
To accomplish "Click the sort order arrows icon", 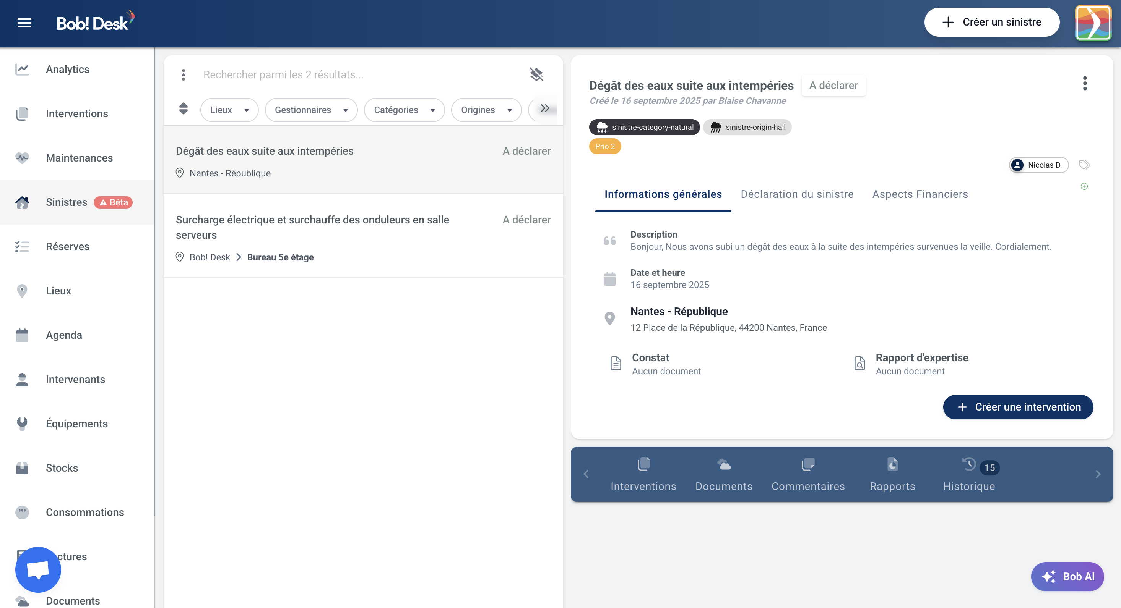I will tap(183, 108).
